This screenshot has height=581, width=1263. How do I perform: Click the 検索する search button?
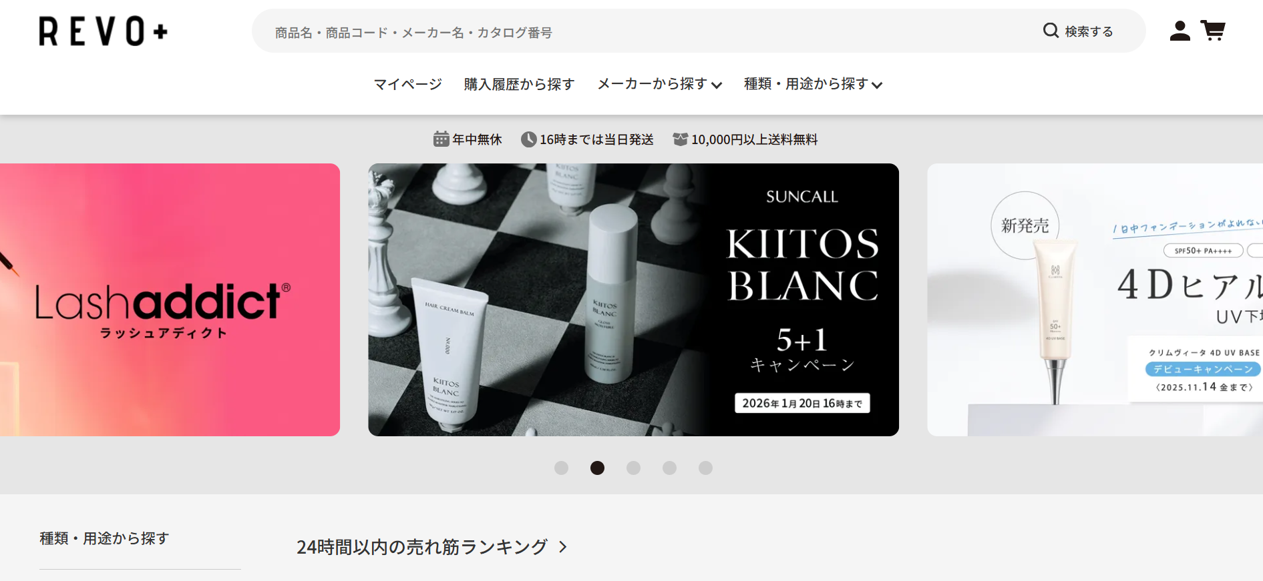pos(1078,31)
